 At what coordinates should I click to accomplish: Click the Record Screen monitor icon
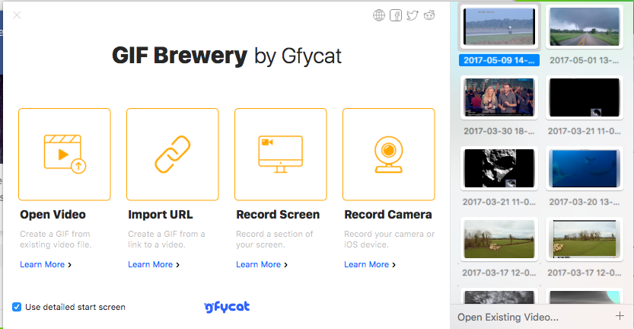coord(281,154)
